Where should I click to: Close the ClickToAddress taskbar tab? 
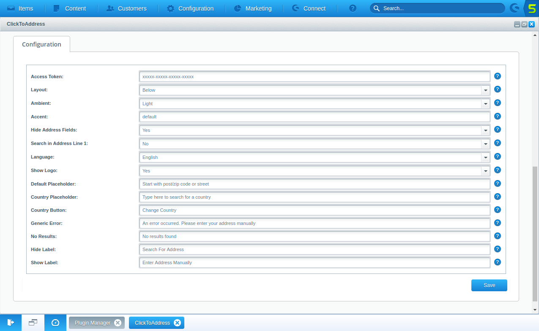coord(178,323)
